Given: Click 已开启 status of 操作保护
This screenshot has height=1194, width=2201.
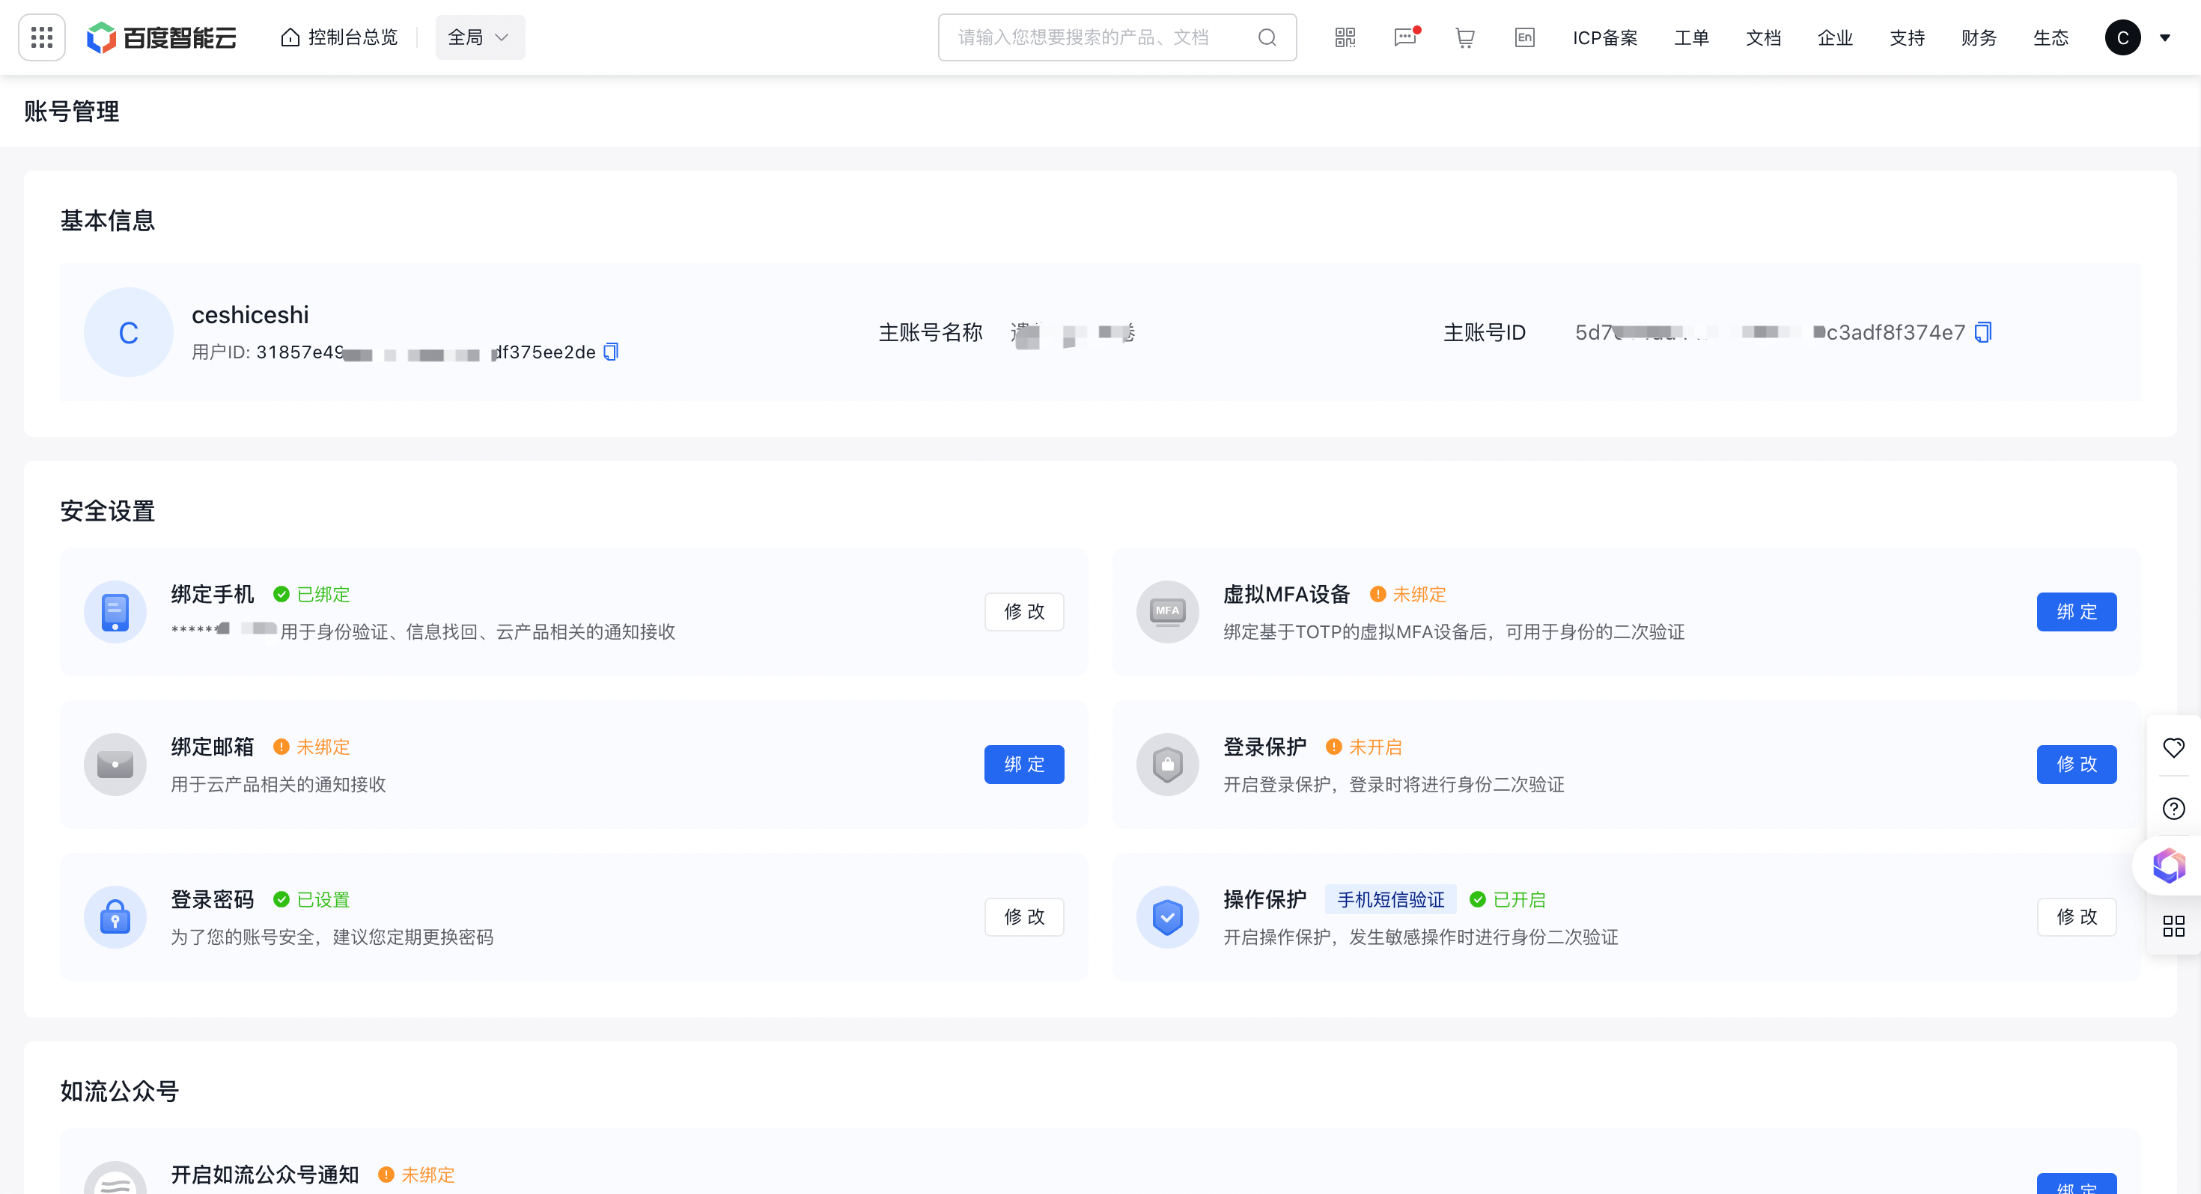Looking at the screenshot, I should point(1507,899).
